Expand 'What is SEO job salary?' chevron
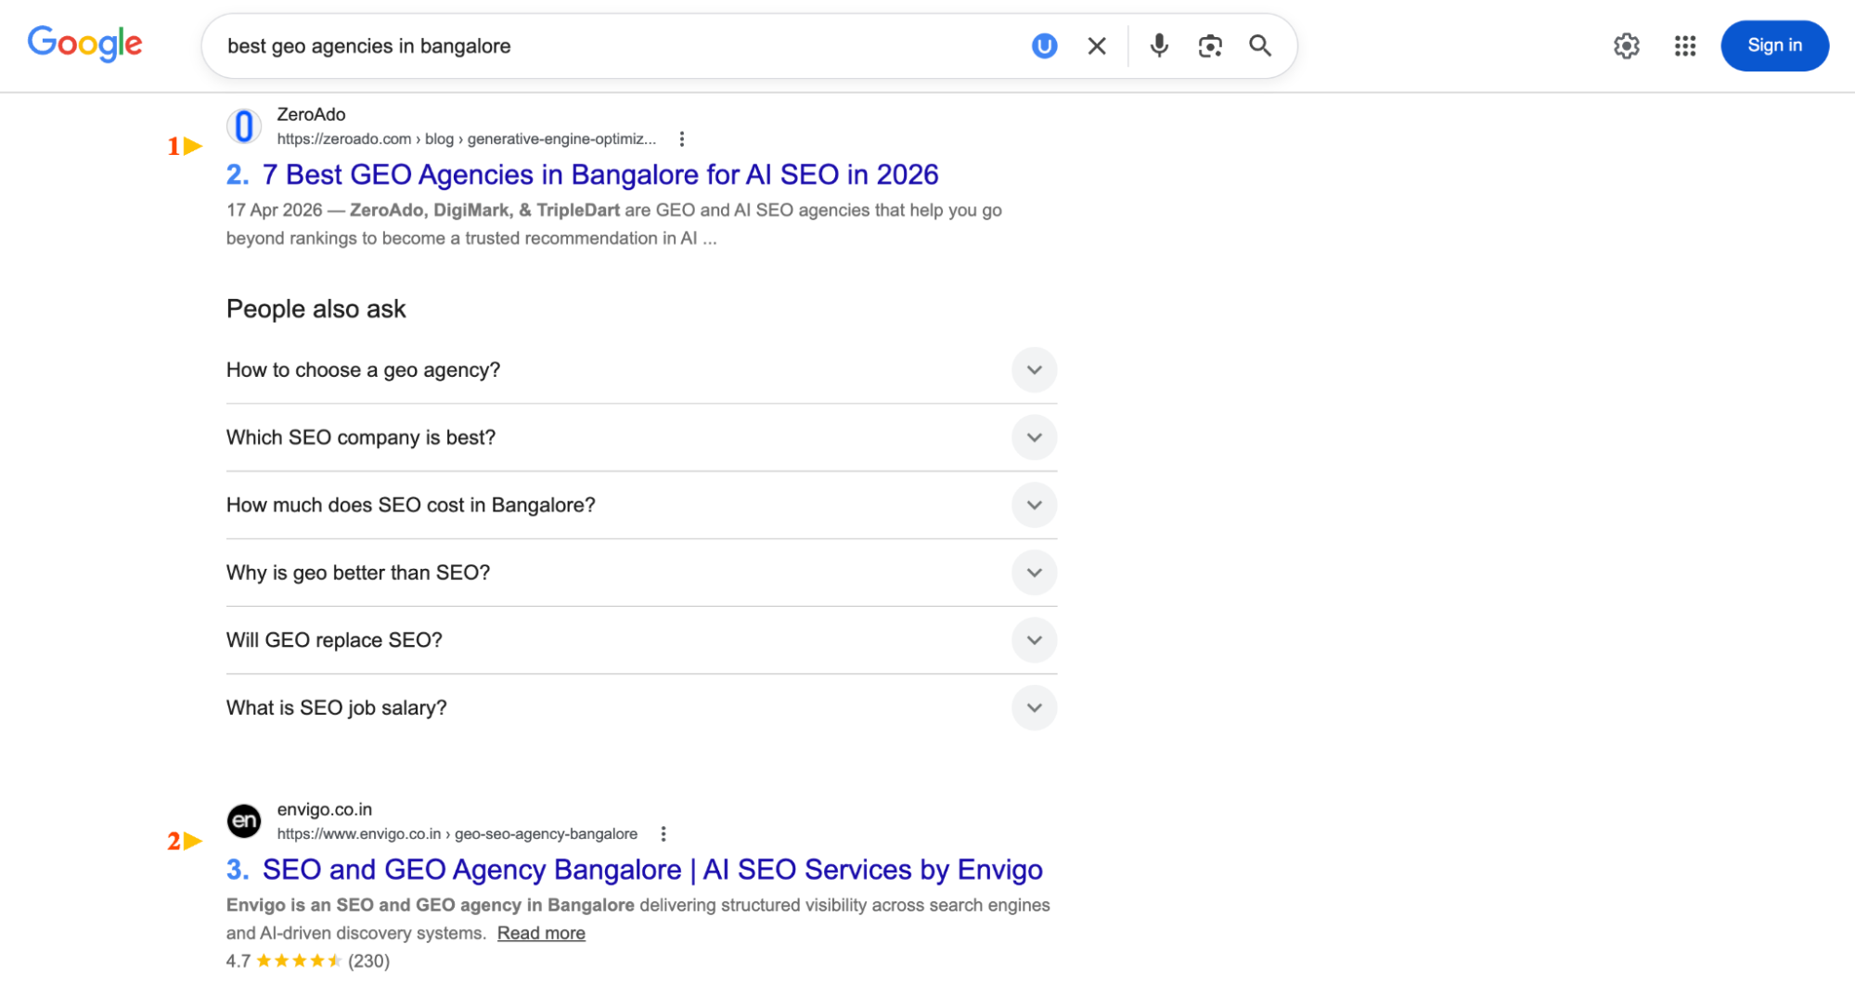 point(1034,708)
